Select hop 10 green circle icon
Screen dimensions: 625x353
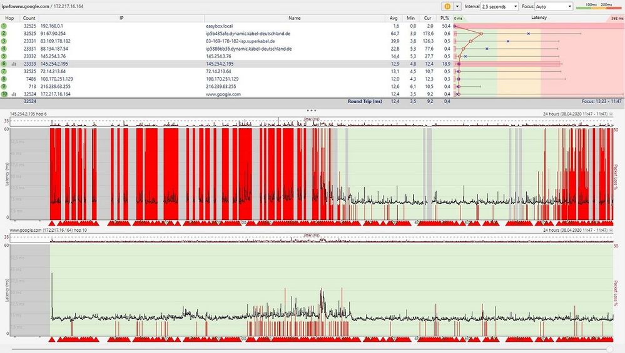(x=4, y=94)
